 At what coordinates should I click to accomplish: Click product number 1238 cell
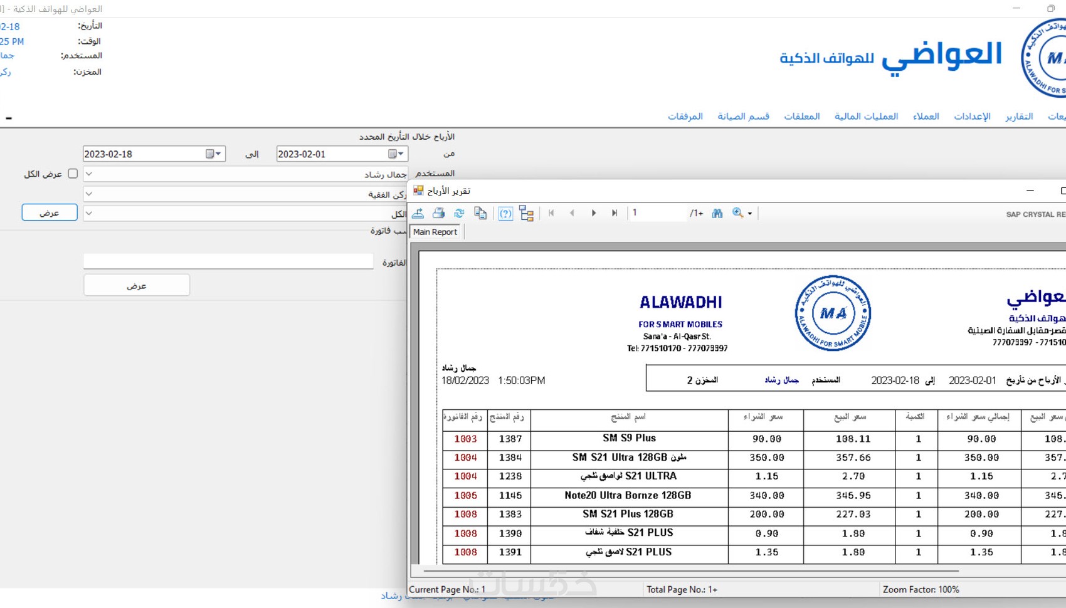(510, 477)
